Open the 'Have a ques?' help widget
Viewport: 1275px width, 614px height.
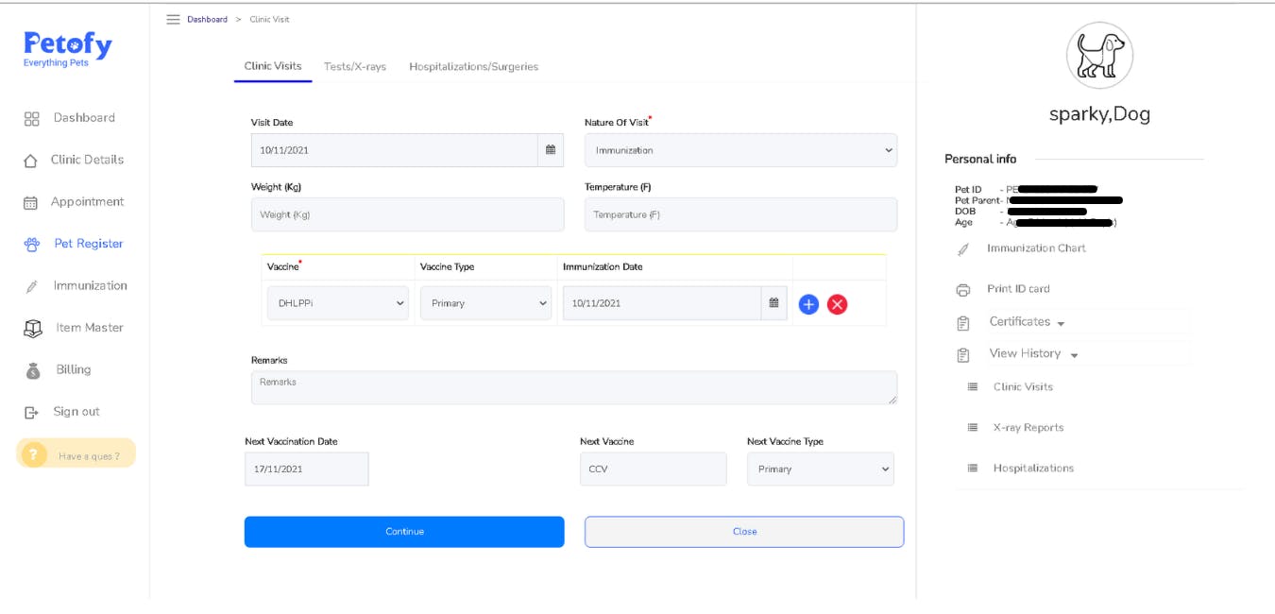(76, 452)
